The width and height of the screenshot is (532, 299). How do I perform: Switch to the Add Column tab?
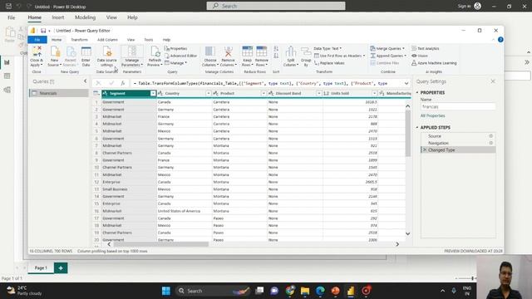[107, 40]
